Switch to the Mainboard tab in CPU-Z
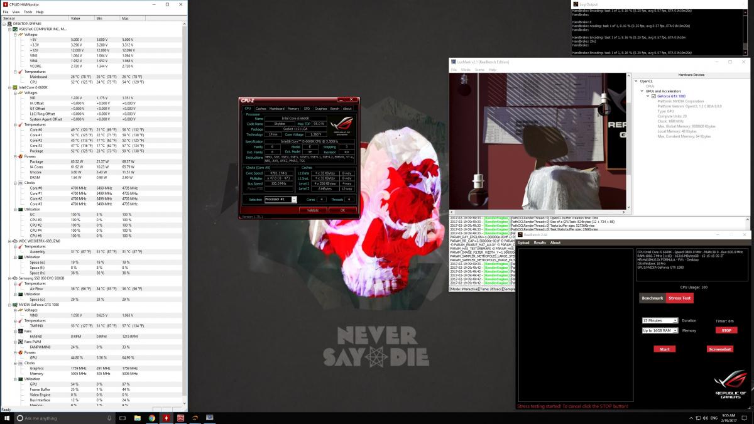 coord(276,109)
